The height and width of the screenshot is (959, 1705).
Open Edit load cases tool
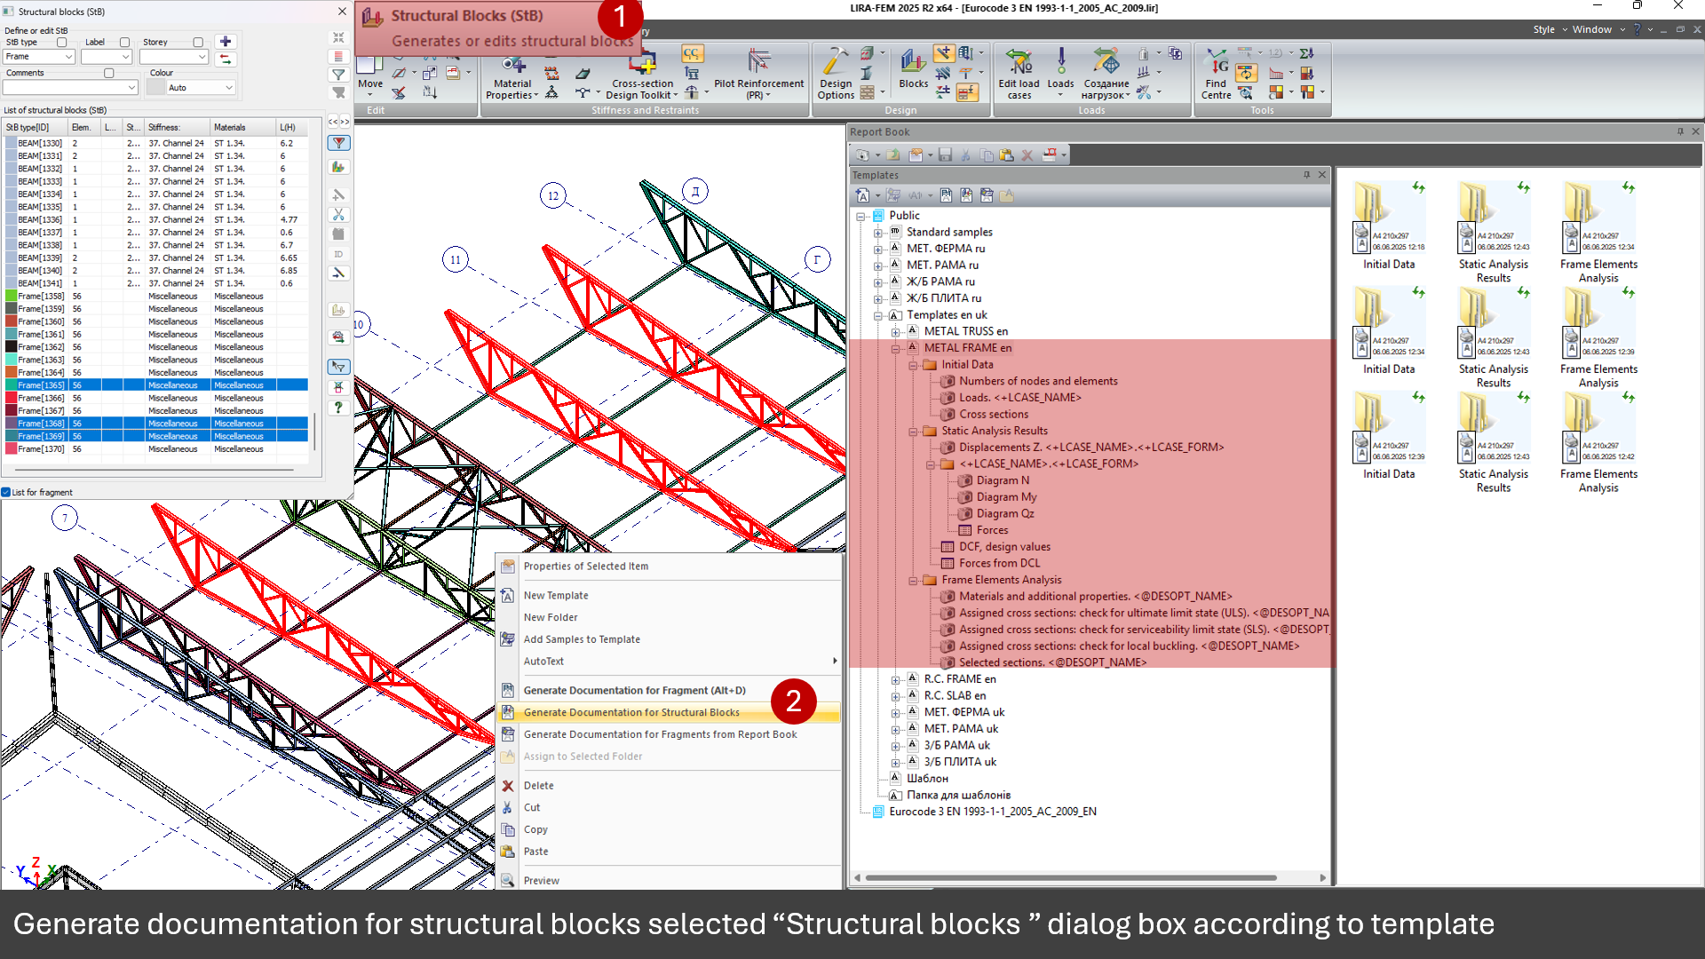click(x=1019, y=71)
